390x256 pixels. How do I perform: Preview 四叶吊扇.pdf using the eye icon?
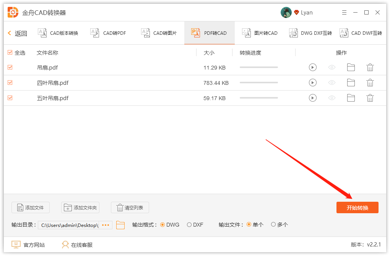pos(332,83)
